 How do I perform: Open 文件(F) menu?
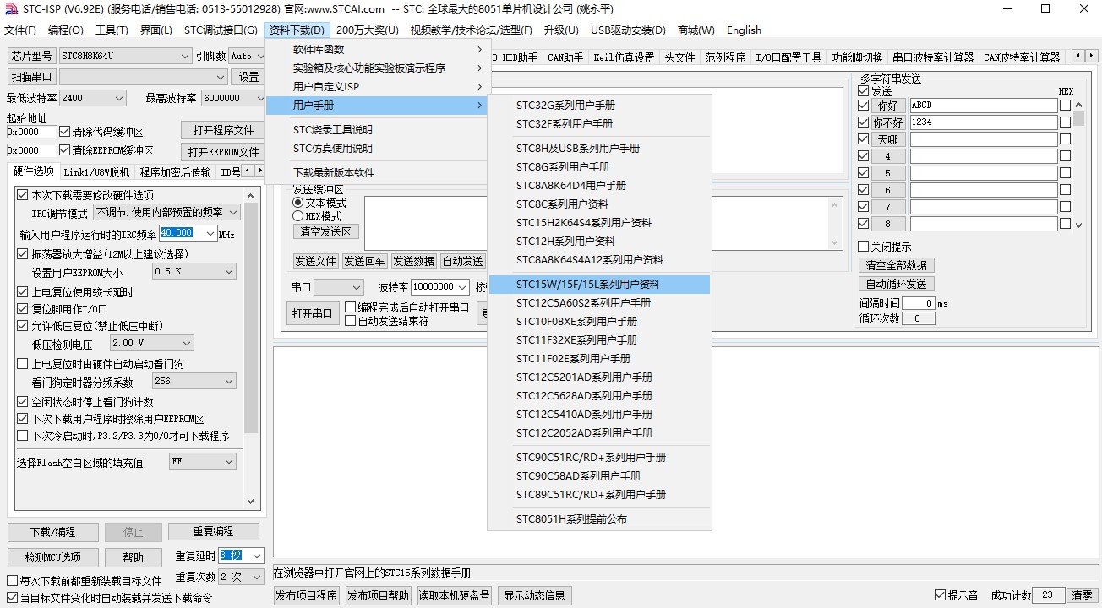[20, 30]
